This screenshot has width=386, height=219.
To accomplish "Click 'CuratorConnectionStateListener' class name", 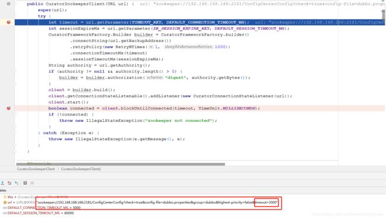I will tap(233, 96).
